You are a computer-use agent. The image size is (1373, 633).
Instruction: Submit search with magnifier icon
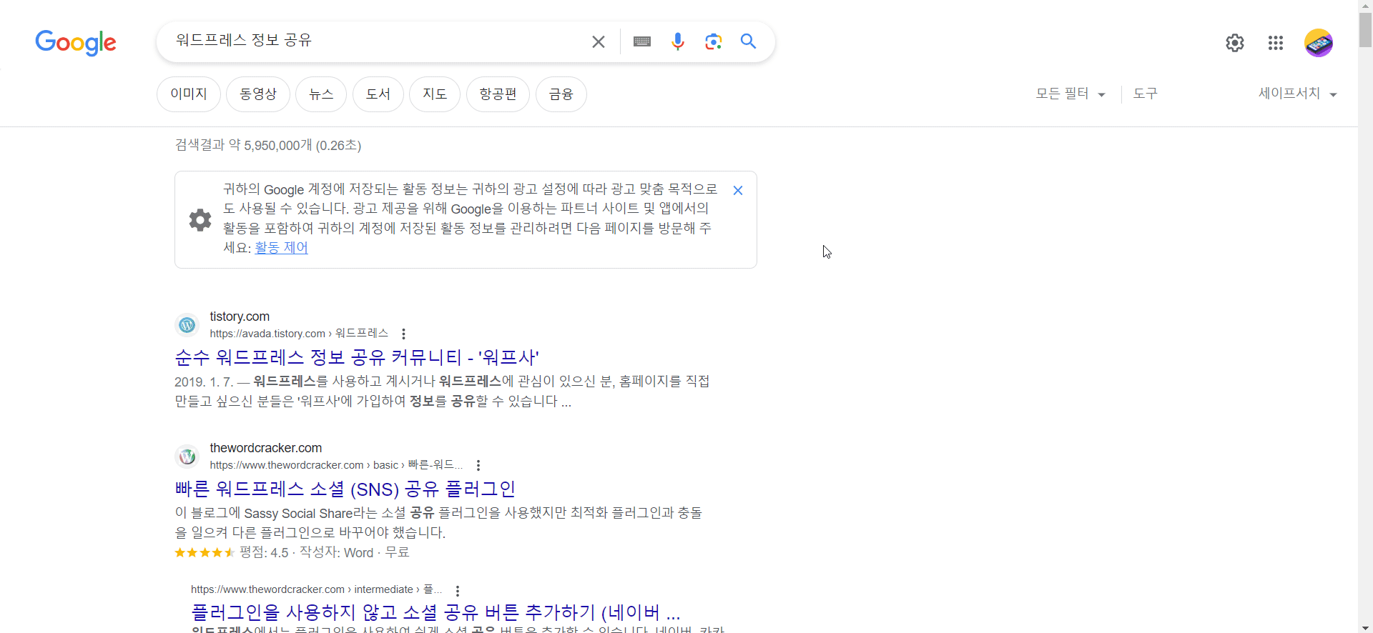748,41
